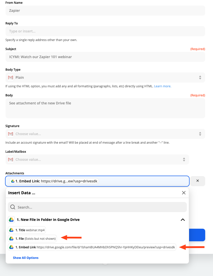Click the Body text area
The width and height of the screenshot is (213, 276).
point(105,108)
